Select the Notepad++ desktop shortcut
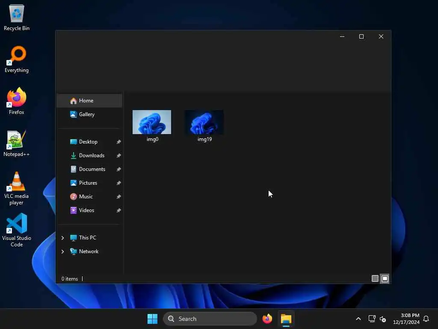 pyautogui.click(x=17, y=144)
